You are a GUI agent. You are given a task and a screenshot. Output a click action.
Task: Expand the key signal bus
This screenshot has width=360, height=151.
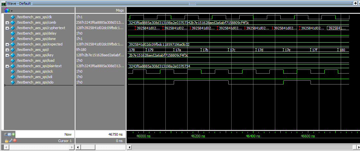point(7,55)
